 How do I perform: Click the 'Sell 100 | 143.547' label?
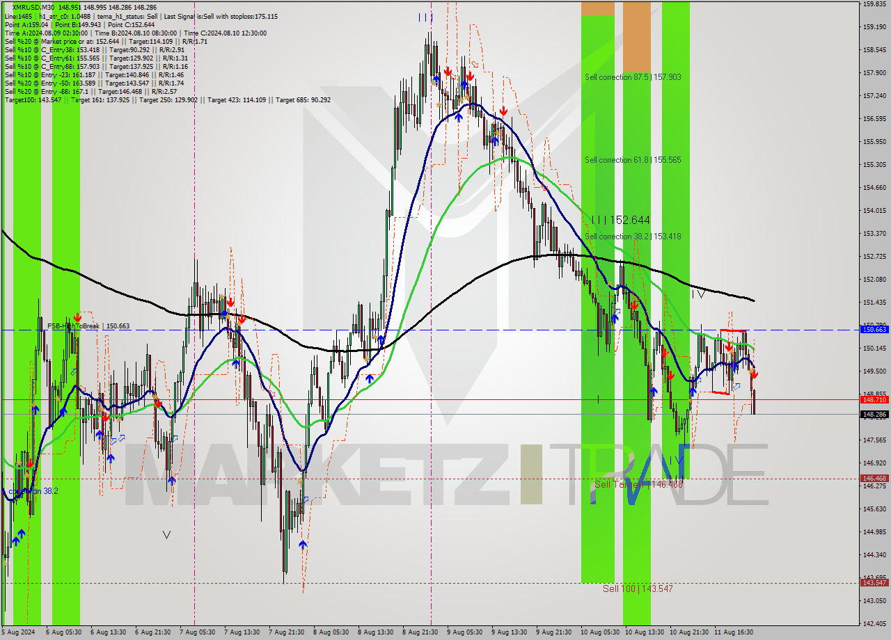(638, 589)
